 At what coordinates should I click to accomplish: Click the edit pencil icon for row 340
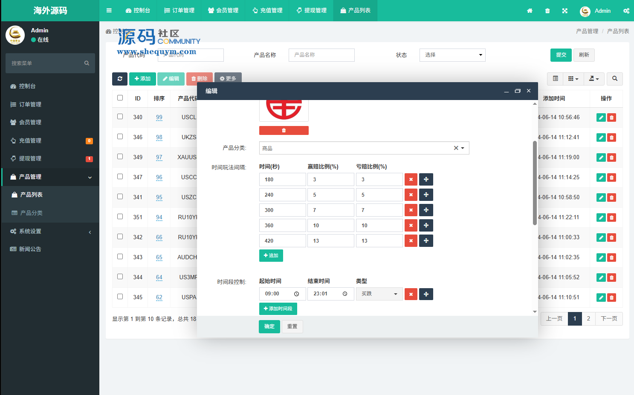601,117
